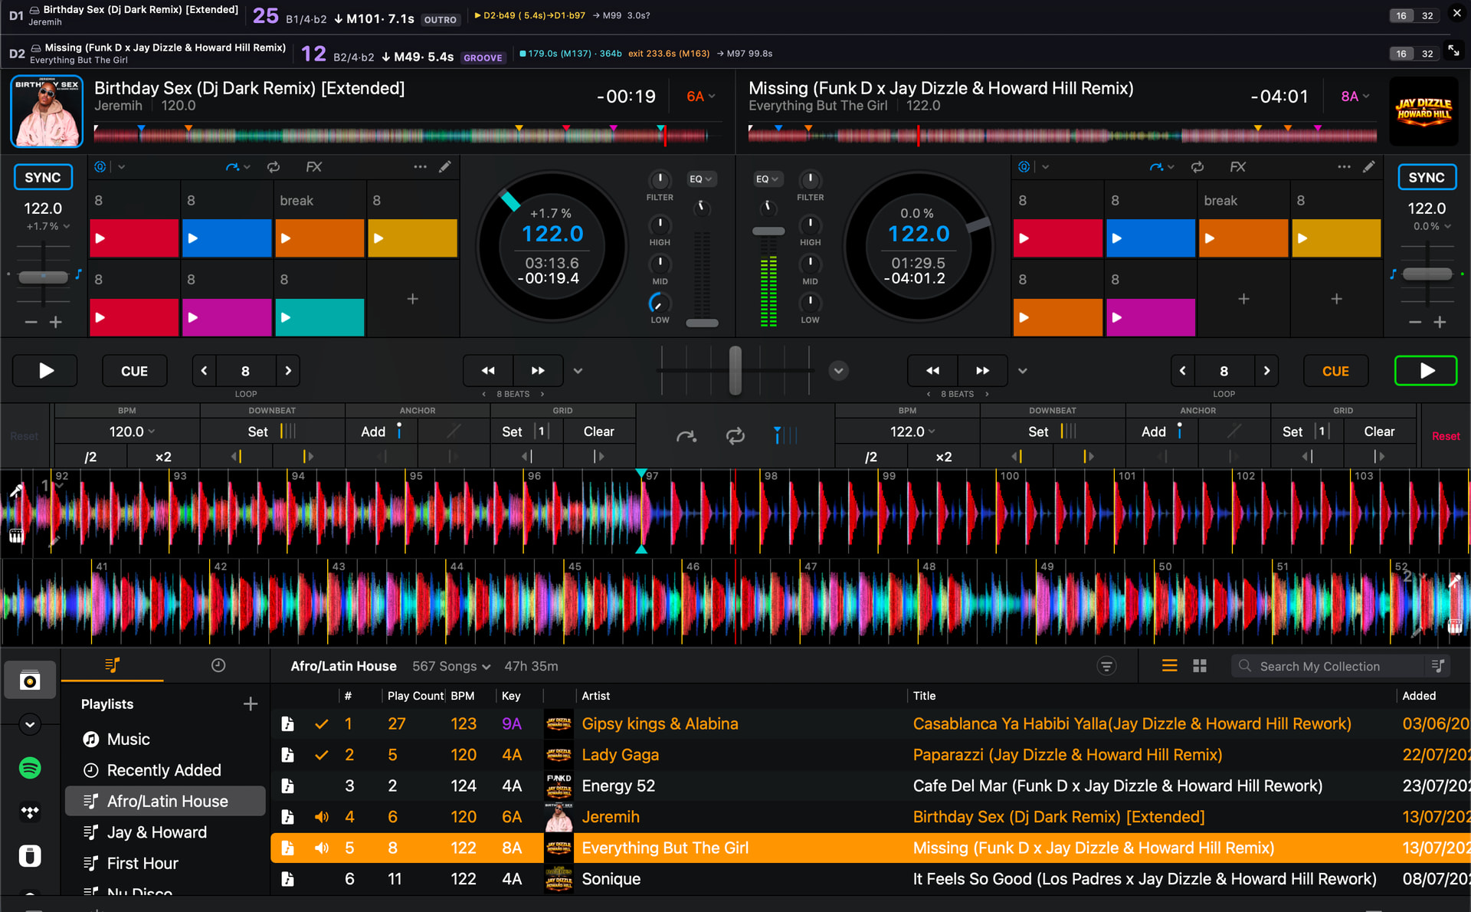The image size is (1471, 912).
Task: Click Clear in the left deck grid
Action: [x=598, y=431]
